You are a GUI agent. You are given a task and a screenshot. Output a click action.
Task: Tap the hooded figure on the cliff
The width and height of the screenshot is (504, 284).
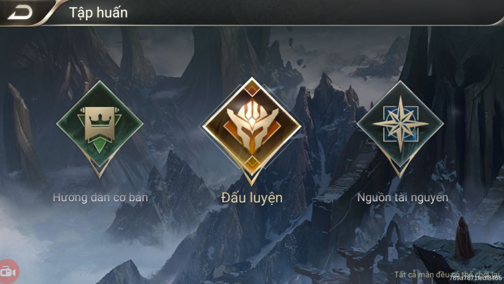coord(463,238)
